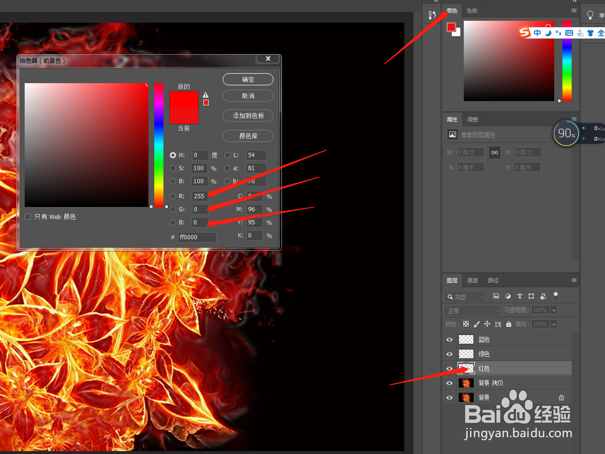
Task: Select the R red radio button
Action: [x=173, y=196]
